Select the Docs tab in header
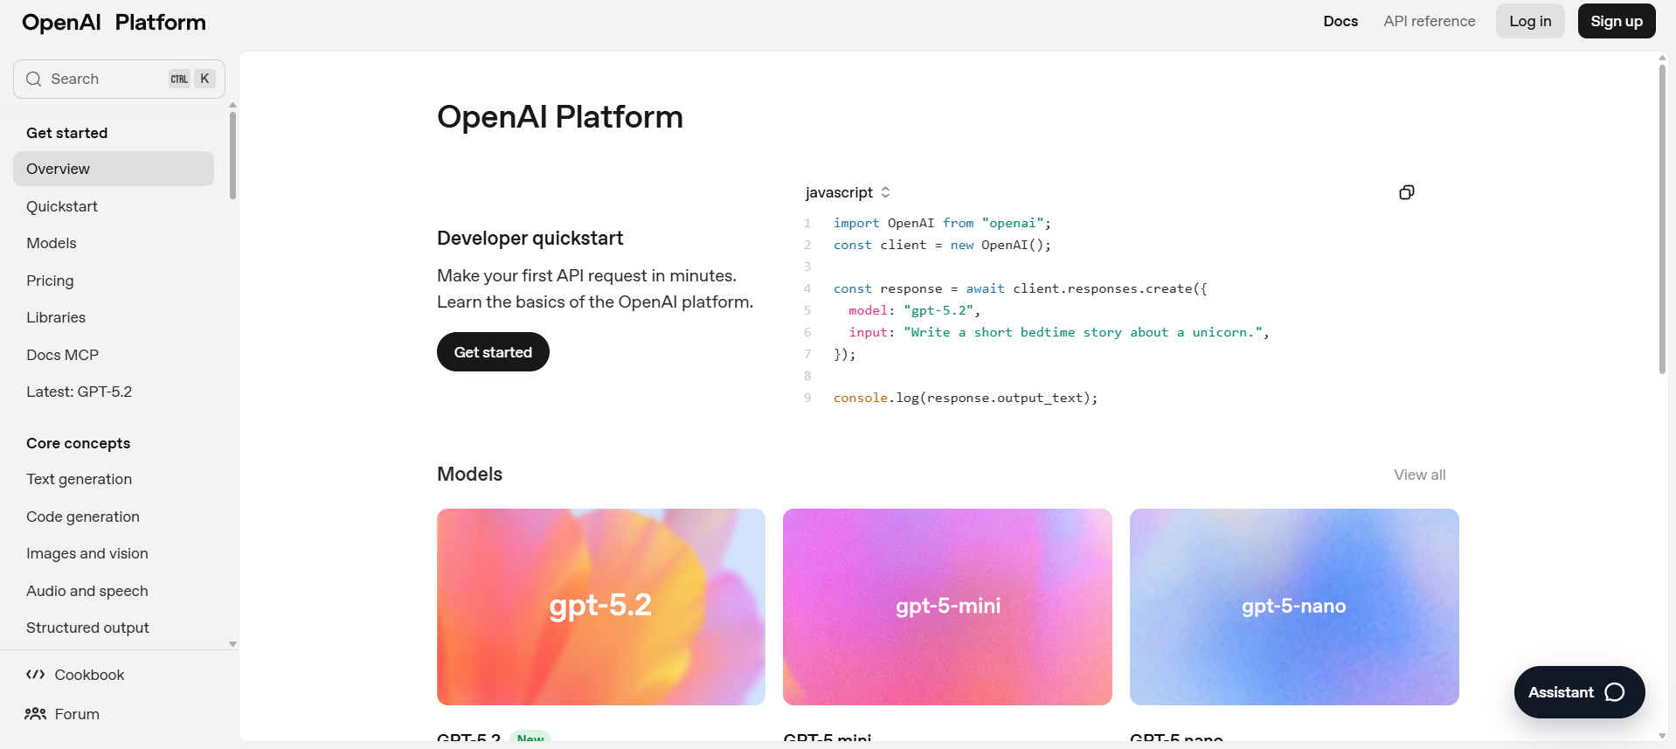Image resolution: width=1676 pixels, height=749 pixels. click(1340, 21)
